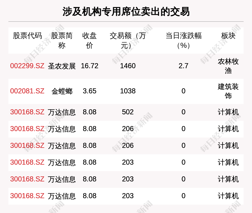This screenshot has width=252, height=213.
Task: Click the 0 change value in 金螳螂 row
Action: pyautogui.click(x=183, y=91)
